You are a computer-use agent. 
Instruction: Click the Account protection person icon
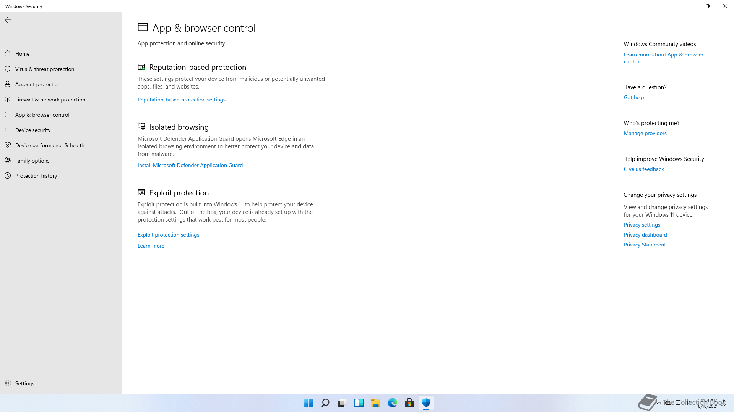coord(8,84)
